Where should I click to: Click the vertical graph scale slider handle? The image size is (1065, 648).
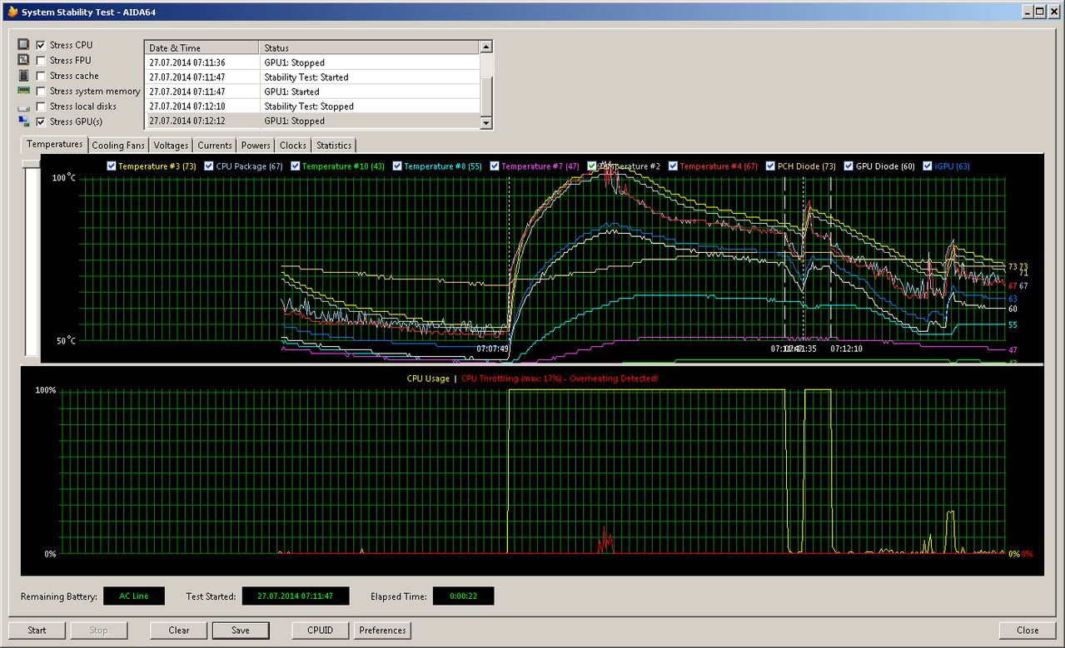coord(32,164)
